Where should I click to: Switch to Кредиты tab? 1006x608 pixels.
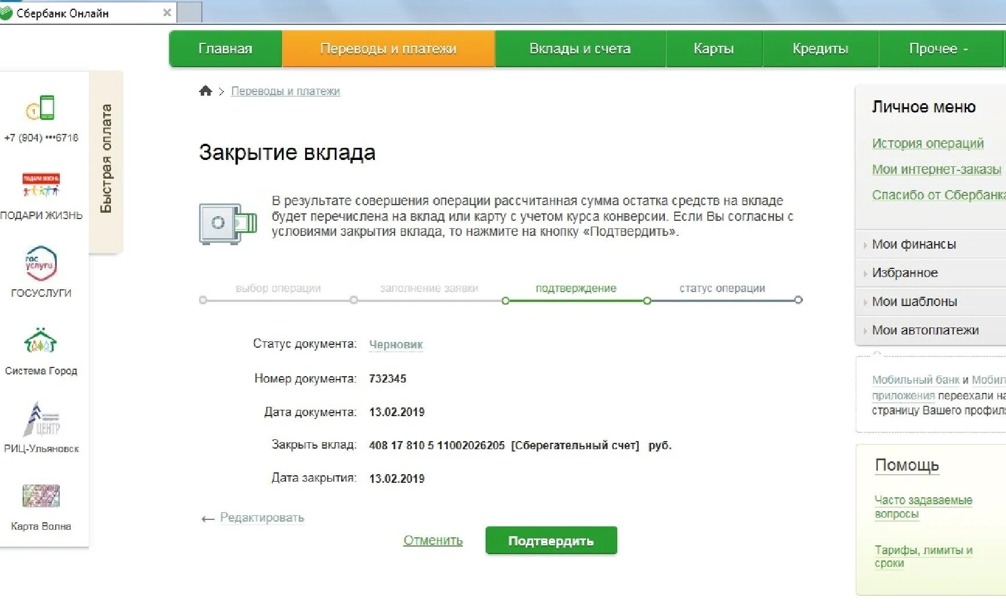[820, 49]
